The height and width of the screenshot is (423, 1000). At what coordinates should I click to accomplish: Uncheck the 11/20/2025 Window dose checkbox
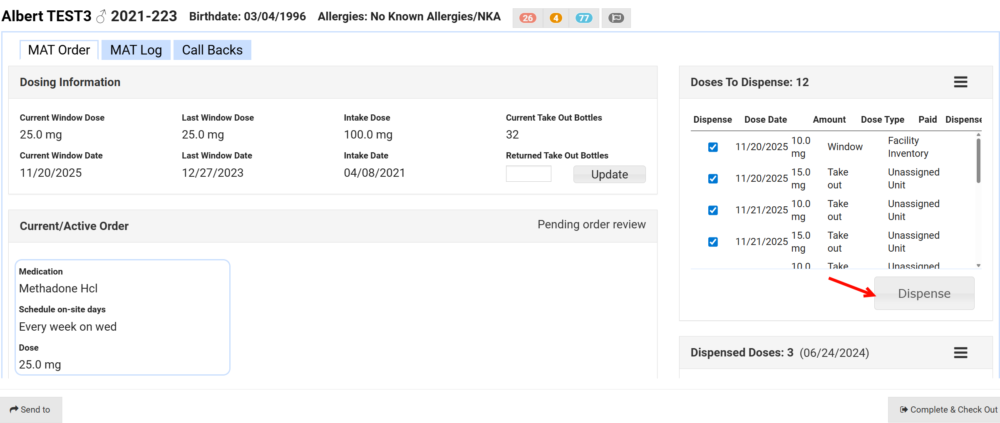[713, 147]
